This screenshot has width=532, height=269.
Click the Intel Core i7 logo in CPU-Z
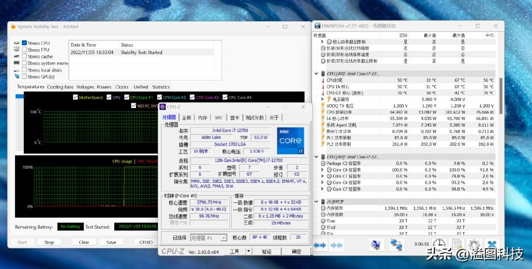[x=290, y=141]
